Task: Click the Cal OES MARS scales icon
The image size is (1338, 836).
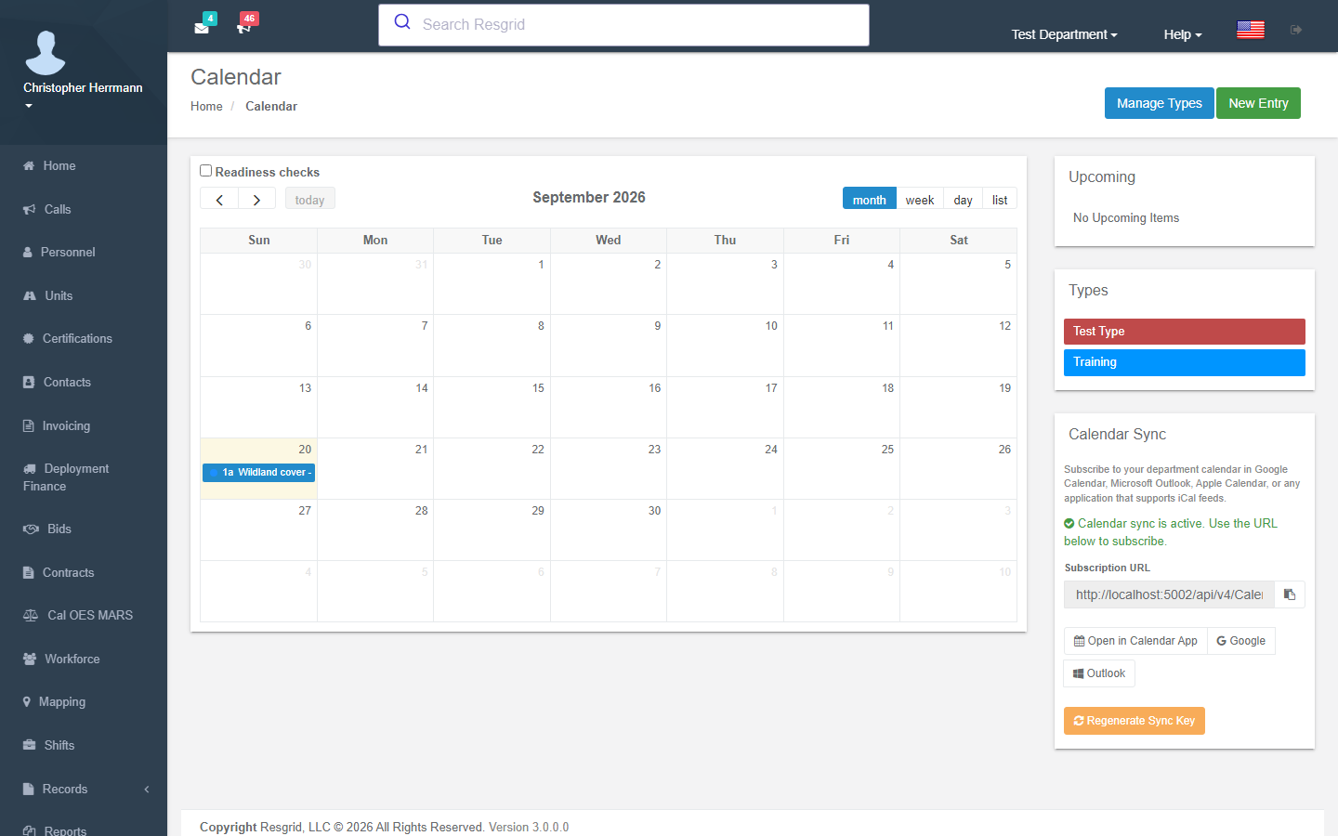Action: click(x=31, y=616)
